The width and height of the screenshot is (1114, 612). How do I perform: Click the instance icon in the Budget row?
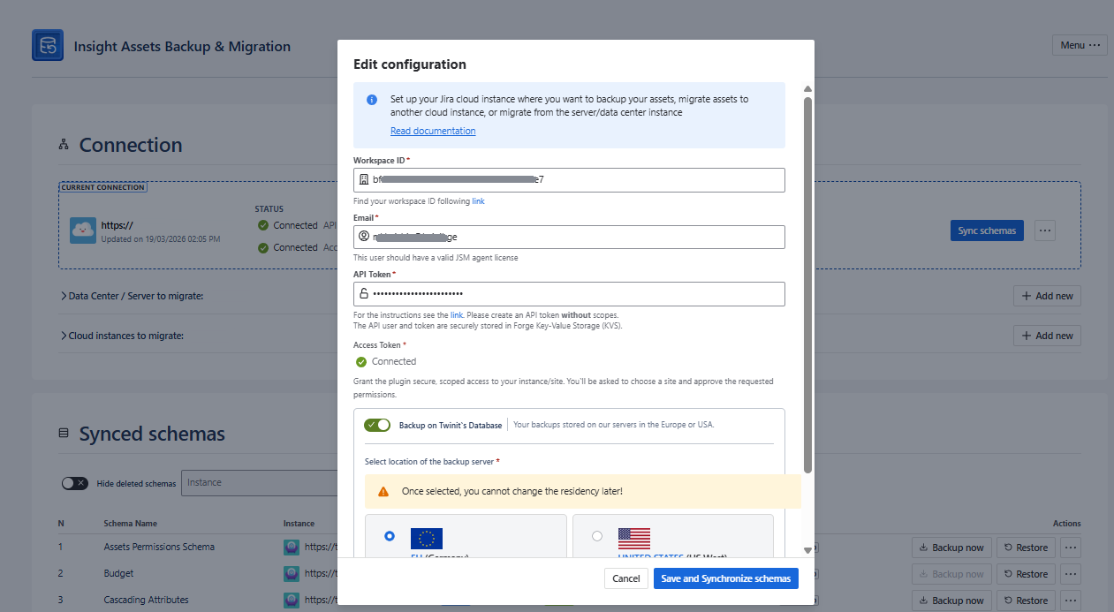292,573
